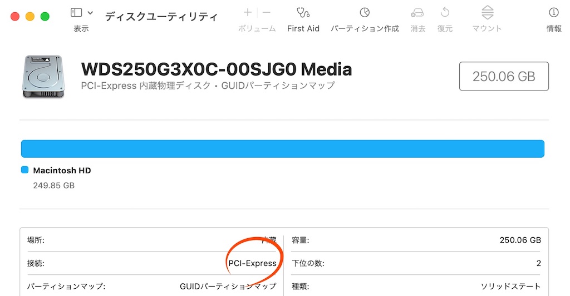Screen dimensions: 570x296
Task: Click the Macintosh HD volume label
Action: point(62,170)
